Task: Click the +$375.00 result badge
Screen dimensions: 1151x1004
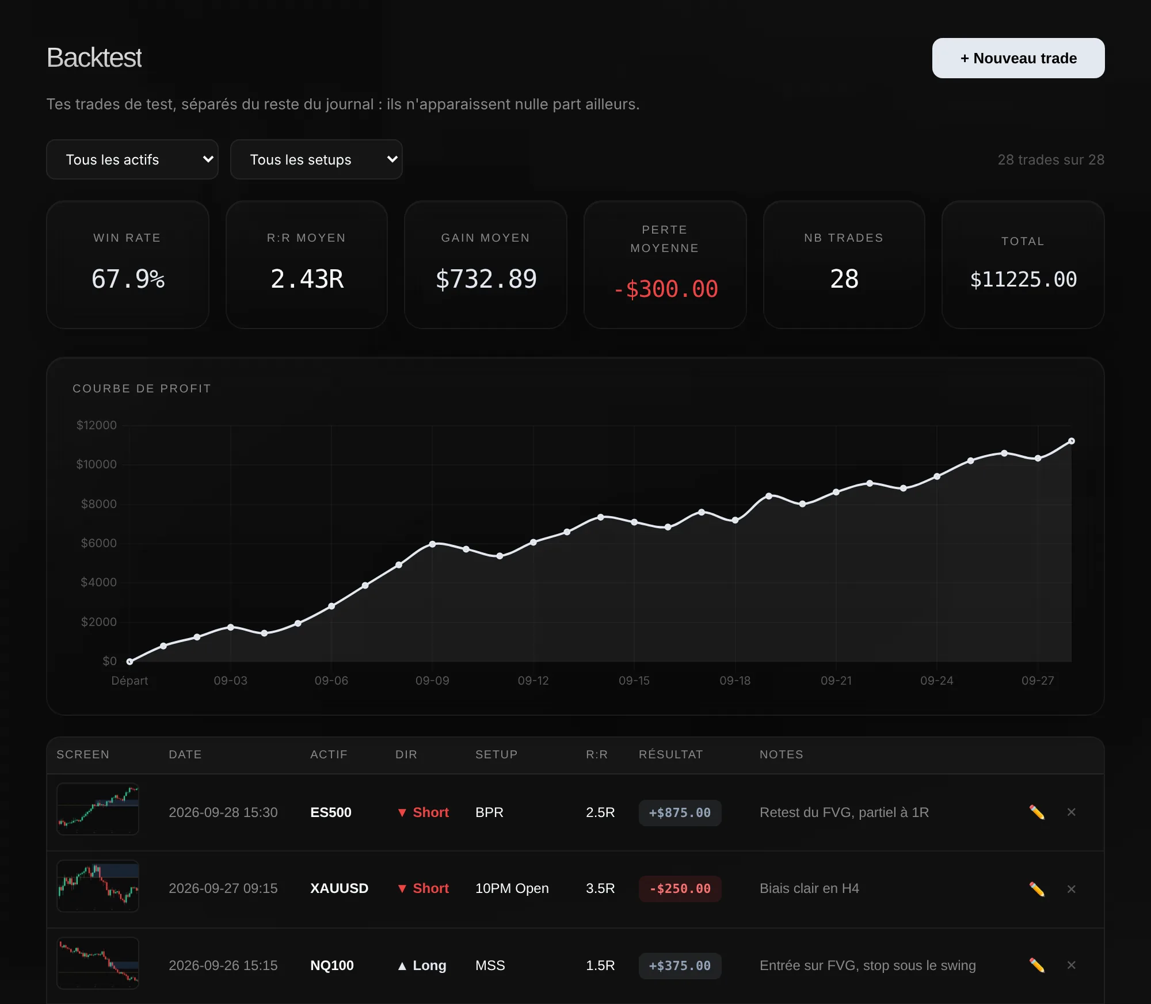Action: point(680,965)
